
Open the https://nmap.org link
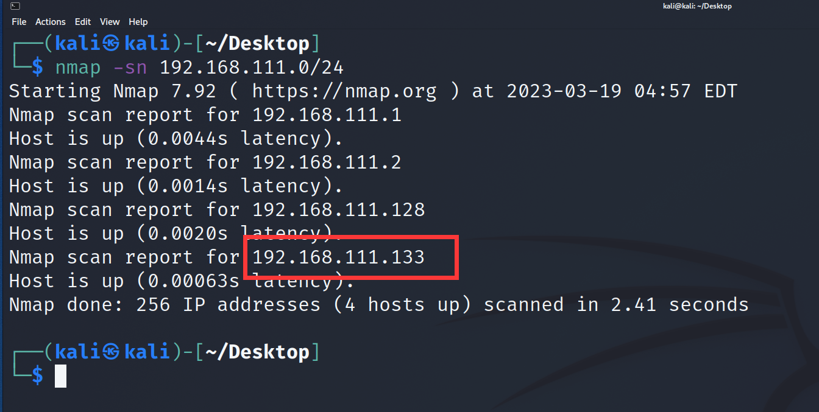click(344, 91)
